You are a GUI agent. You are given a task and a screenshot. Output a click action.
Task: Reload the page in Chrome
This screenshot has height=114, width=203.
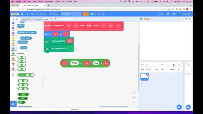[19, 9]
